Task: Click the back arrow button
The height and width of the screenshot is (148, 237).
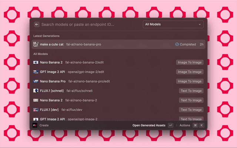Action: tap(37, 24)
